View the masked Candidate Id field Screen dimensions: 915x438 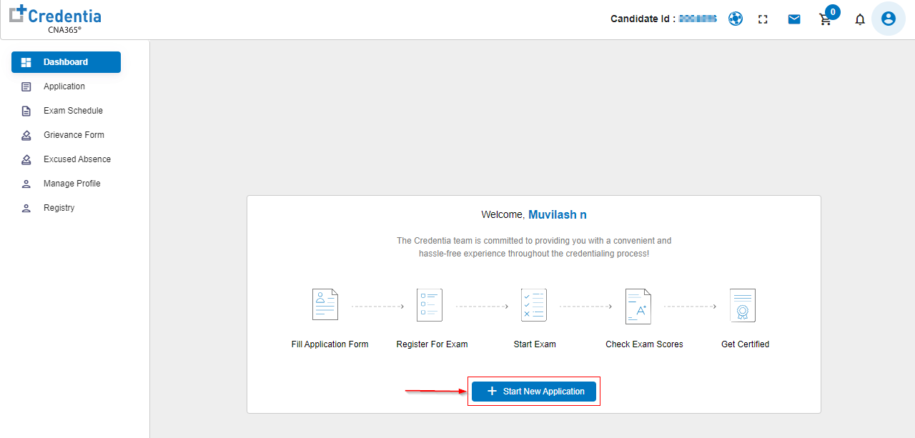[662, 18]
